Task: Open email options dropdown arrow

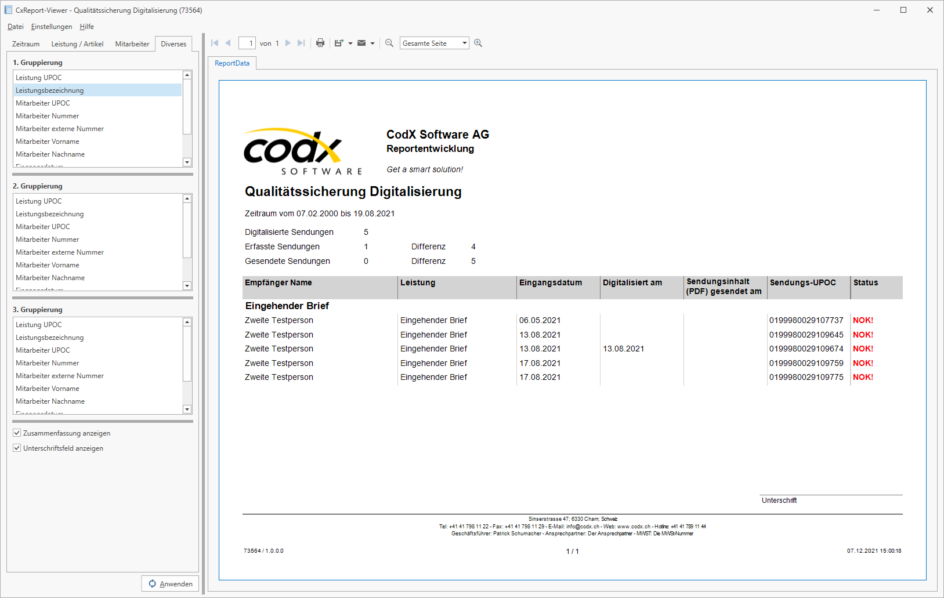Action: (372, 44)
